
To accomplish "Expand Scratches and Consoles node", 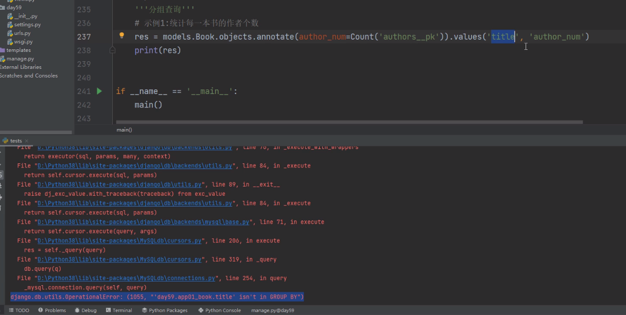I will pyautogui.click(x=29, y=76).
